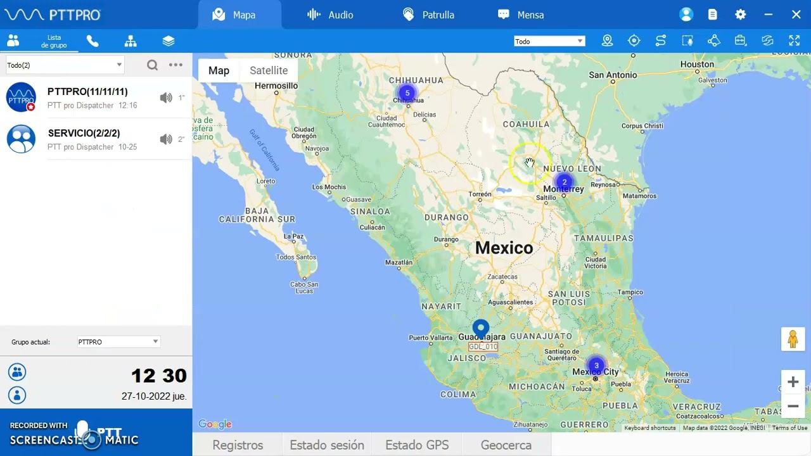Image resolution: width=811 pixels, height=456 pixels.
Task: Open the Terms of Use link
Action: tap(789, 428)
